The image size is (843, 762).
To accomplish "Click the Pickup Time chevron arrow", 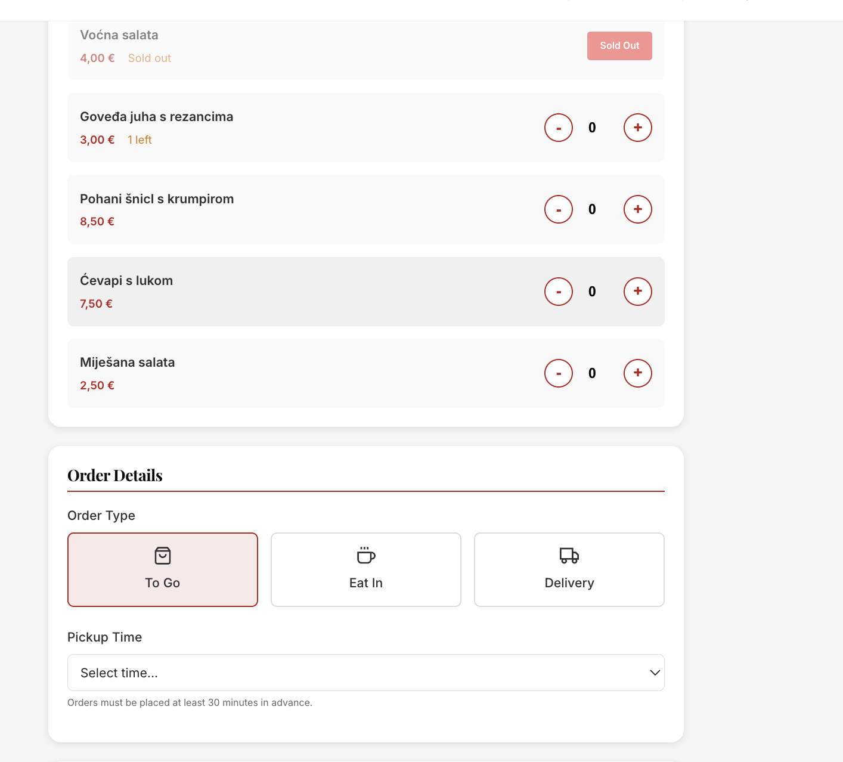I will click(x=655, y=673).
